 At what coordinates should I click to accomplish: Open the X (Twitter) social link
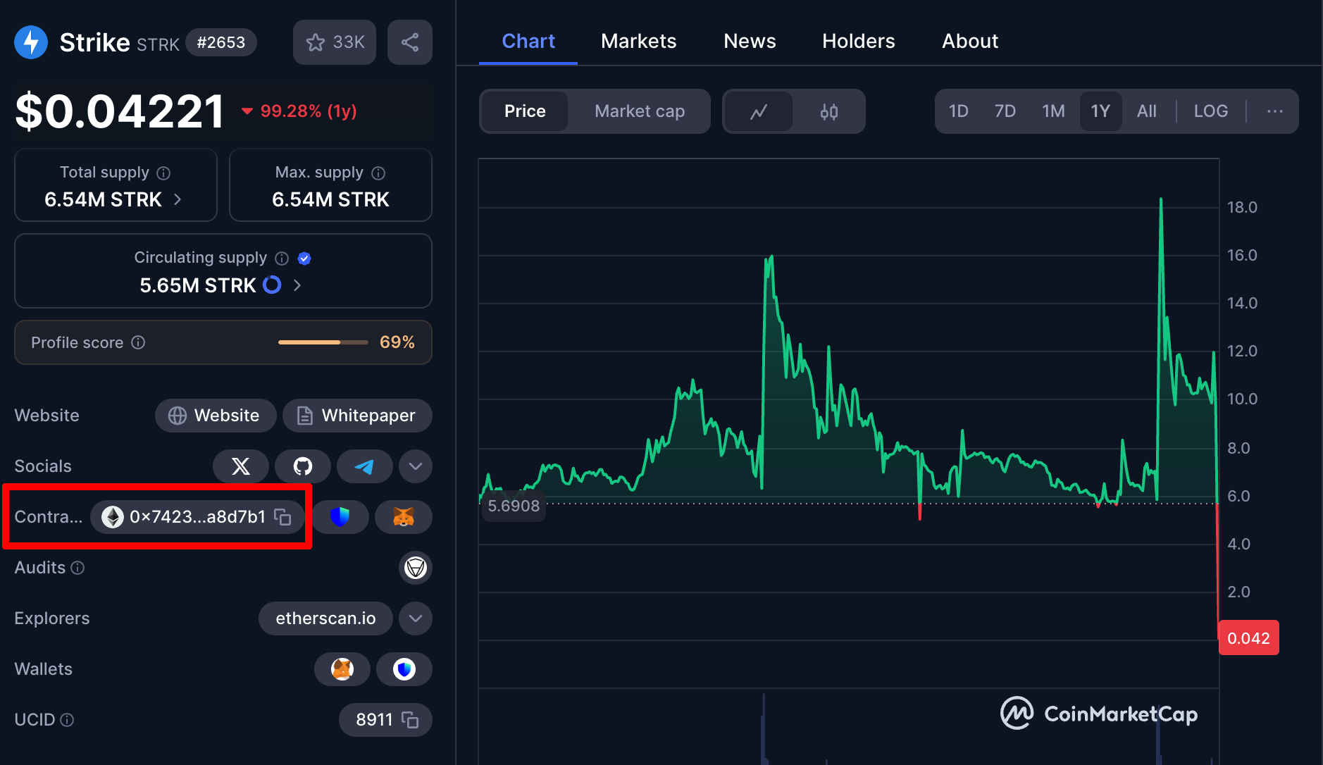click(x=241, y=466)
